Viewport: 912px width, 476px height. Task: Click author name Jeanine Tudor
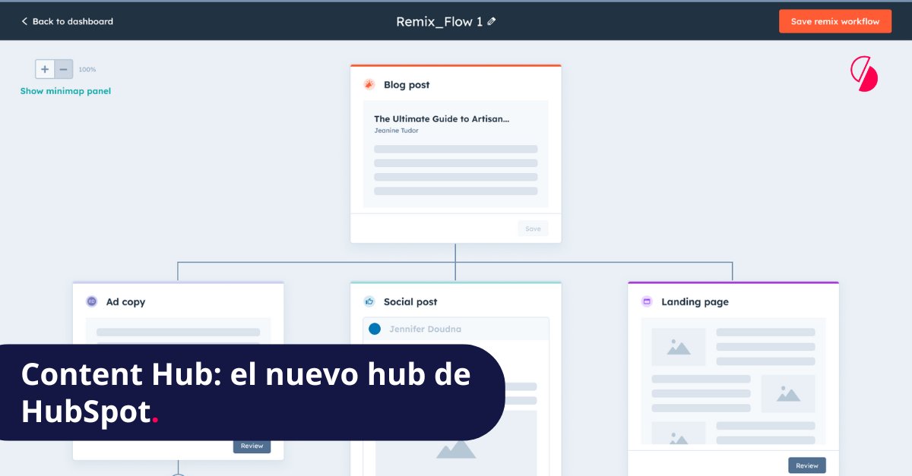tap(396, 131)
